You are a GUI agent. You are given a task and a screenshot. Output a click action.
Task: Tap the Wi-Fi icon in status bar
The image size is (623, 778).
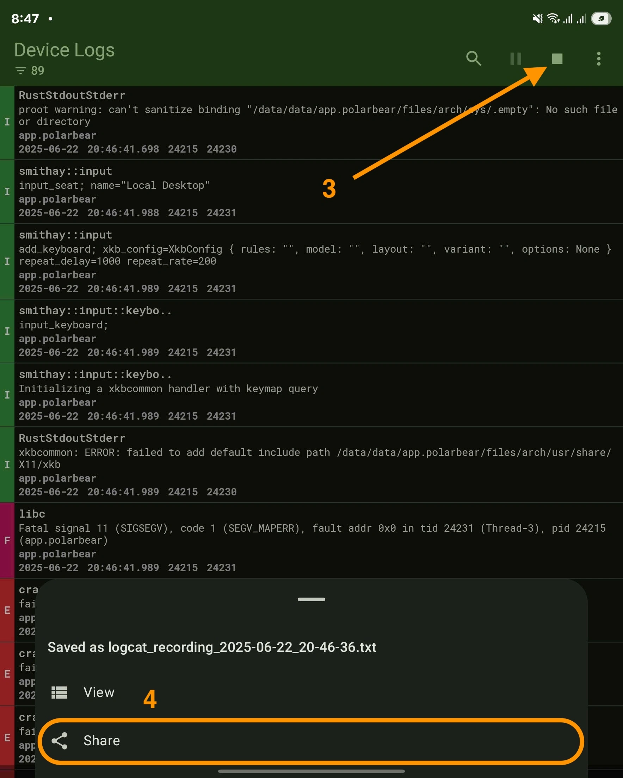click(553, 18)
